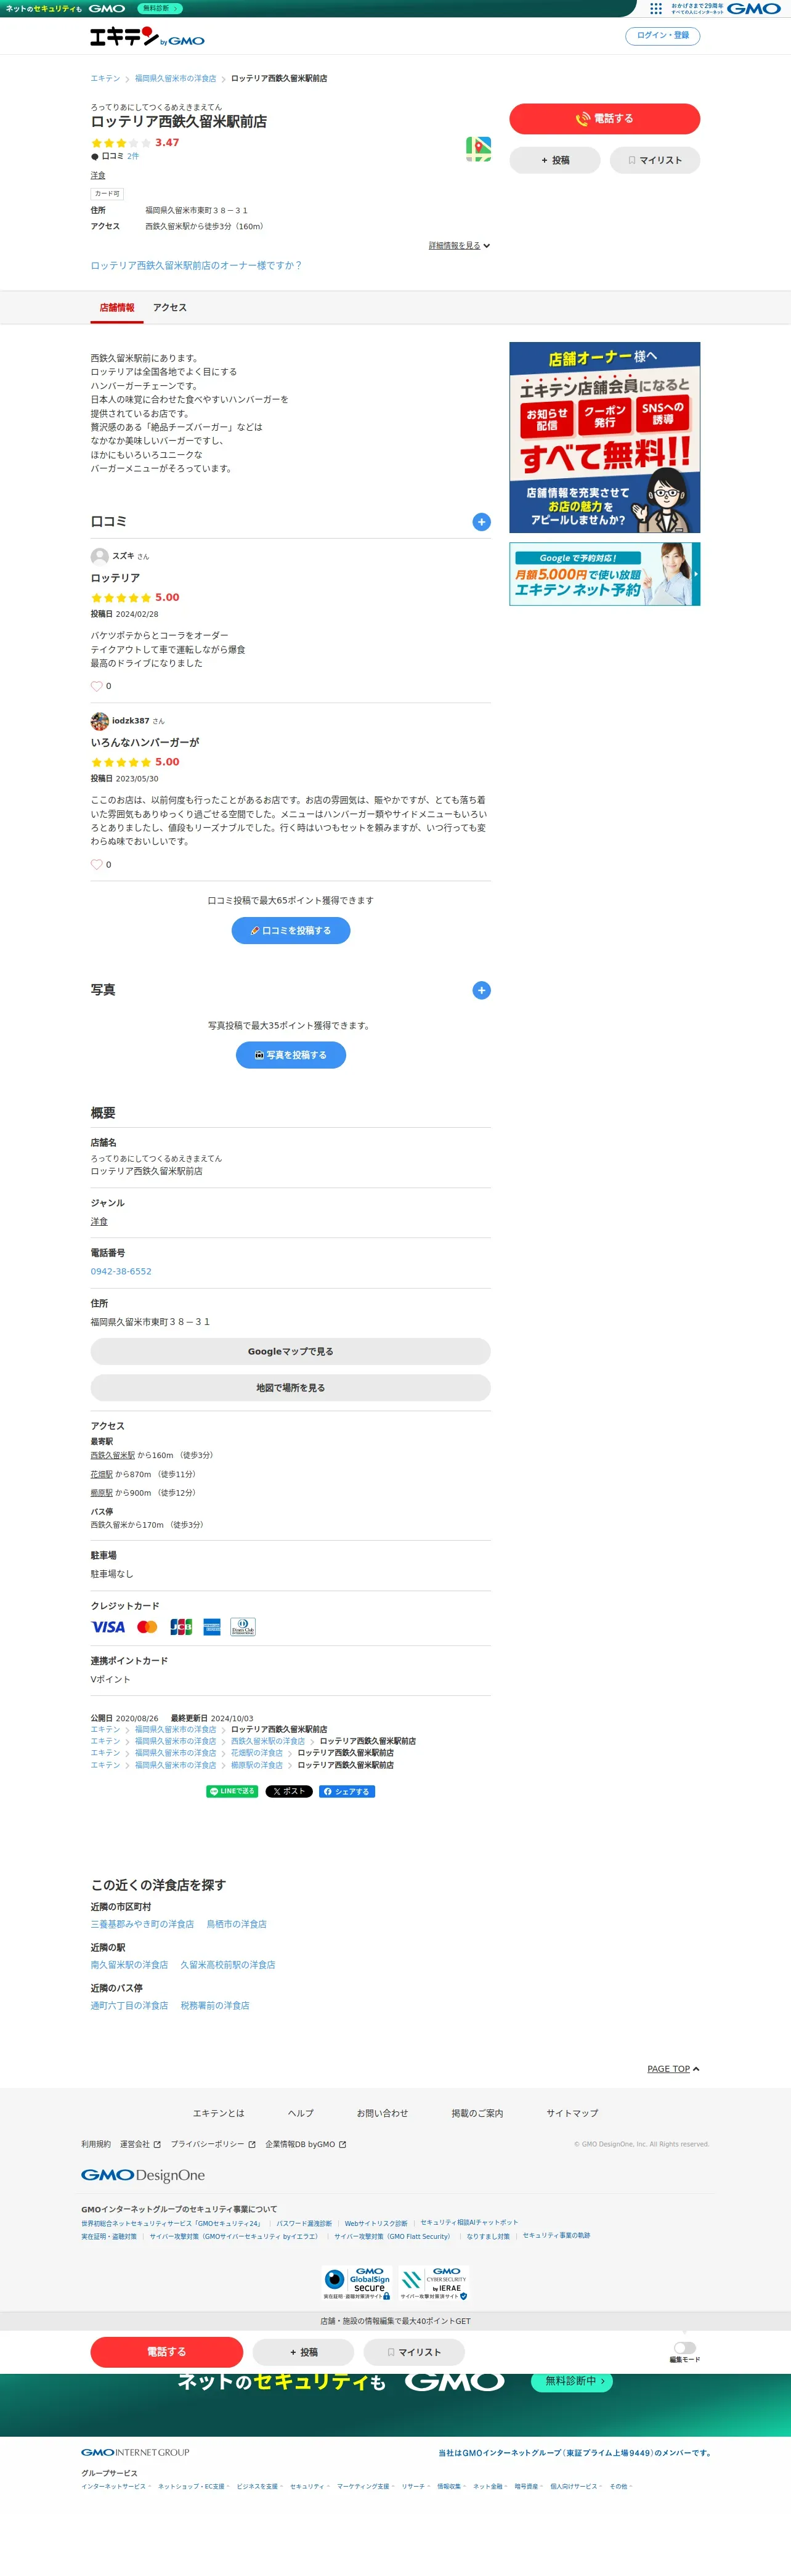This screenshot has height=2576, width=791.
Task: Open 店舗オーナー様へ promotional banner
Action: coord(604,438)
